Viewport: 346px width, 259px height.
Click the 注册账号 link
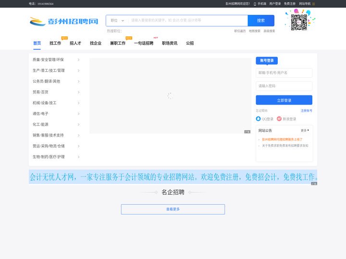[x=307, y=111]
